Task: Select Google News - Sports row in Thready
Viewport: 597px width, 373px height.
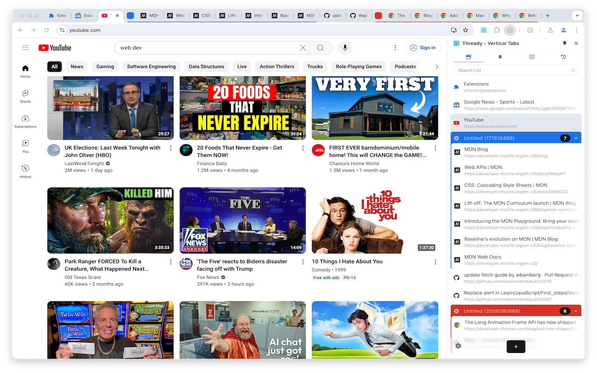Action: click(x=516, y=105)
